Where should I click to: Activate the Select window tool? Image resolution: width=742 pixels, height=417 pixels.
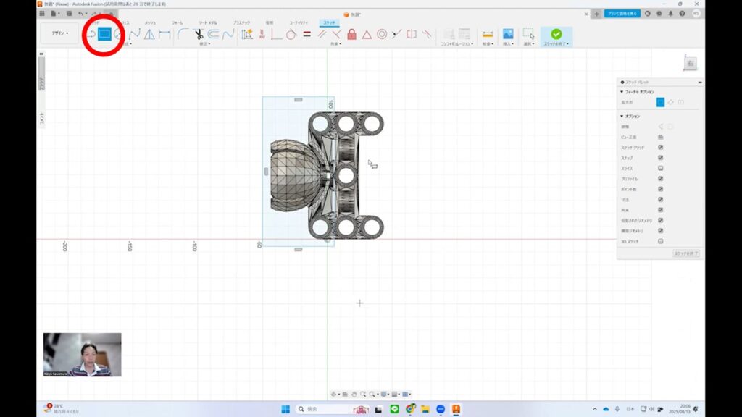528,34
